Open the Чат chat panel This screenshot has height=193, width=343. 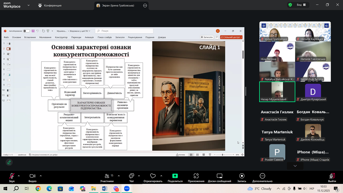131,177
